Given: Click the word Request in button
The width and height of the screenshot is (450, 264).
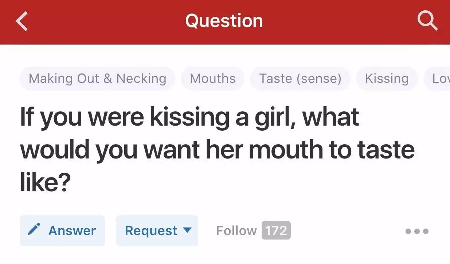Looking at the screenshot, I should coord(151,231).
